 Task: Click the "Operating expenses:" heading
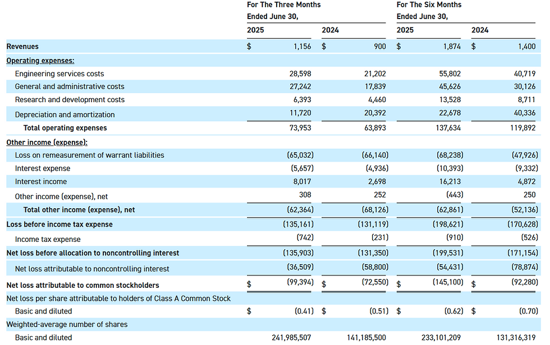pos(40,61)
